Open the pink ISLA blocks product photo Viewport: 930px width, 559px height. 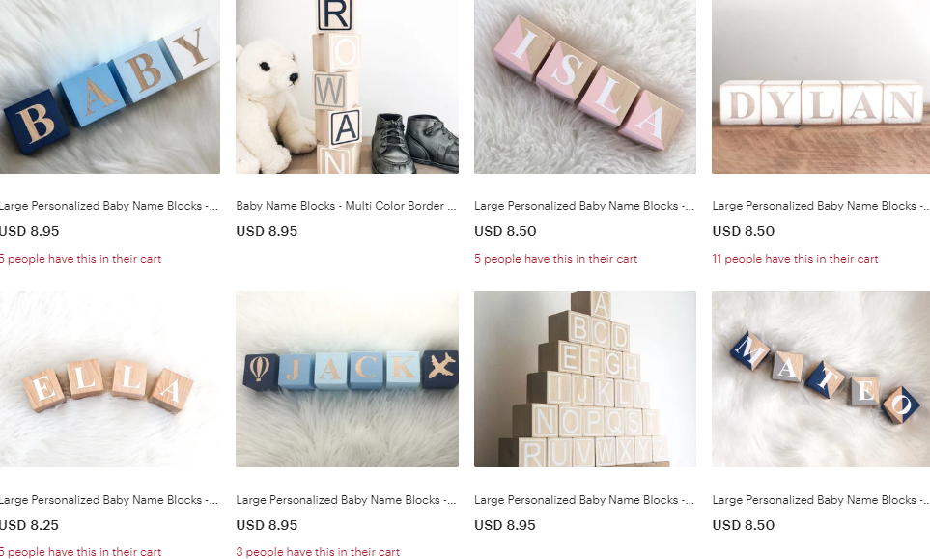click(585, 87)
